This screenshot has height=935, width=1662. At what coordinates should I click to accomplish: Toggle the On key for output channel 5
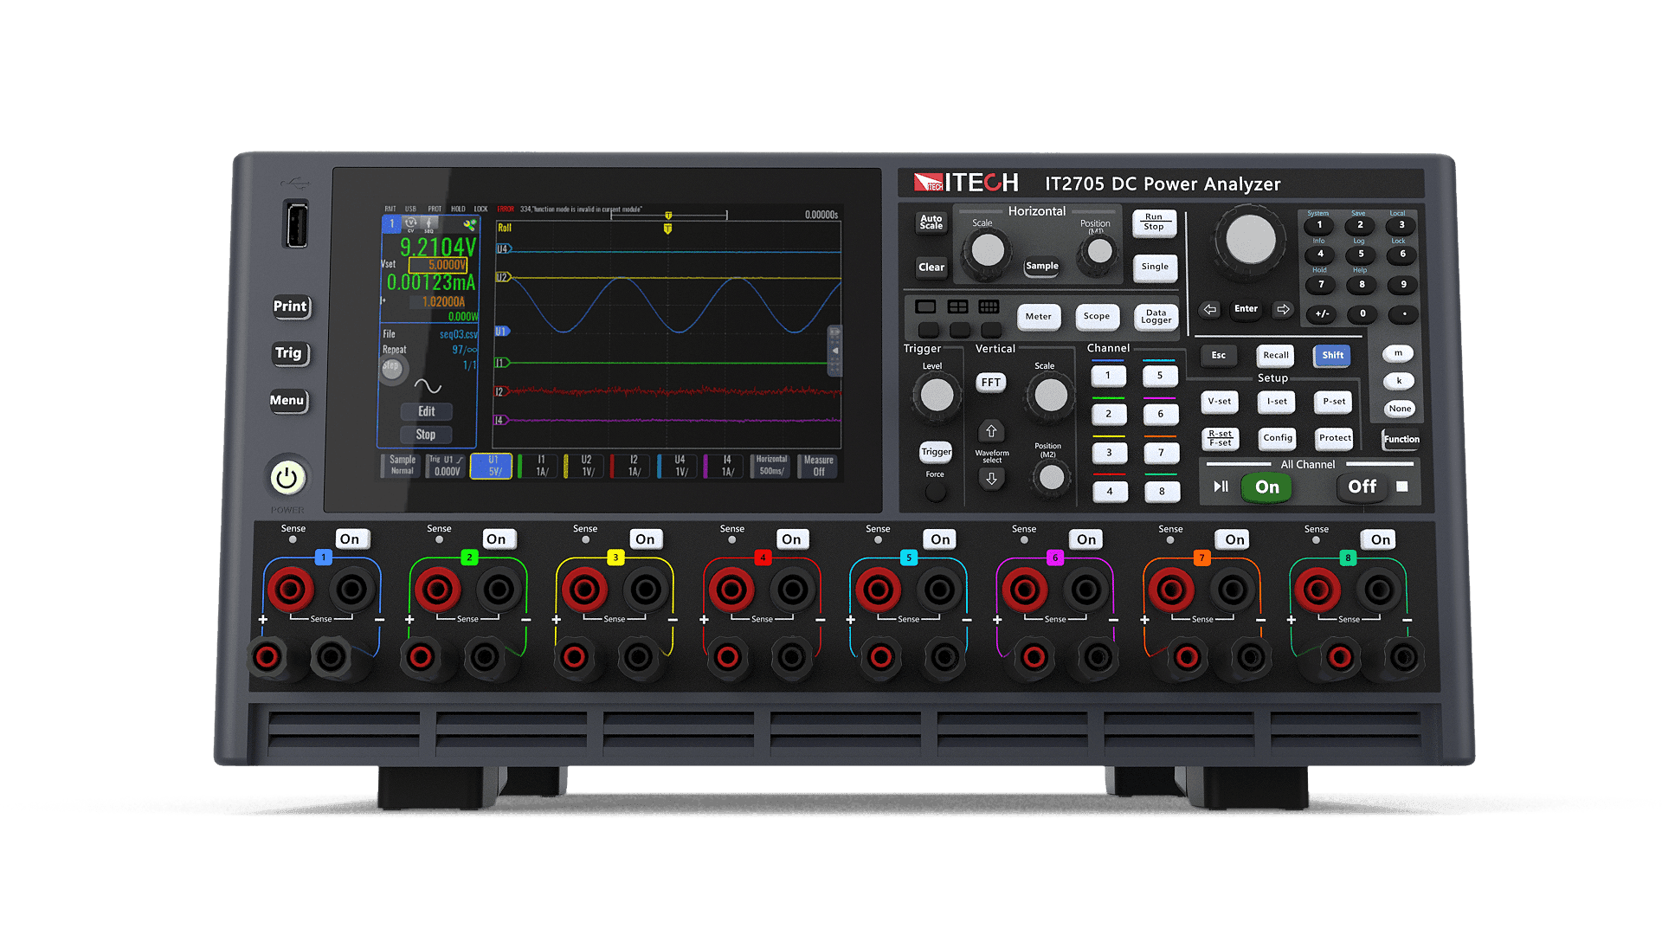click(940, 539)
